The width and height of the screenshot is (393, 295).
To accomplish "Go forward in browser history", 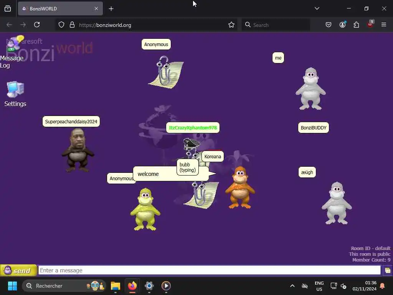I will coord(23,25).
